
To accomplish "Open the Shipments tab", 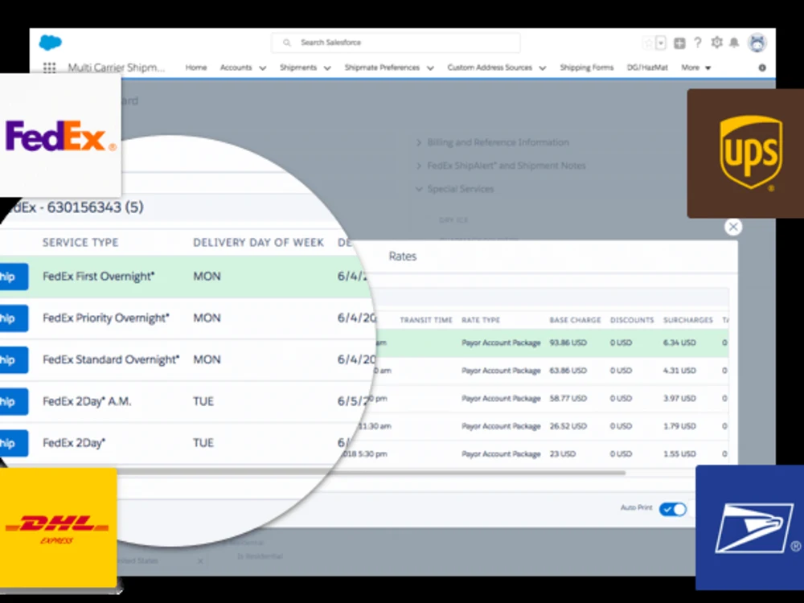I will pyautogui.click(x=298, y=68).
